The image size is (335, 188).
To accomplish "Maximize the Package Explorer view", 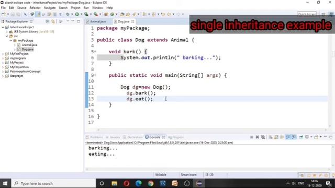I will [x=79, y=21].
